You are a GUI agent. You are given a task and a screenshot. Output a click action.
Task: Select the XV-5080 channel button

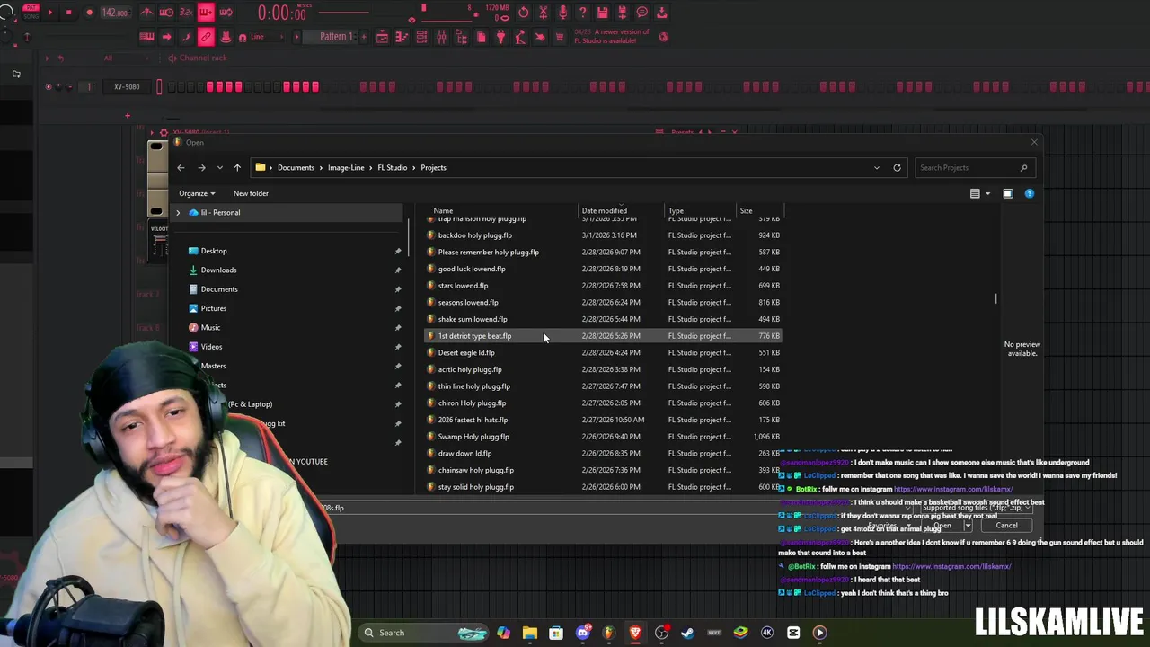tap(127, 87)
